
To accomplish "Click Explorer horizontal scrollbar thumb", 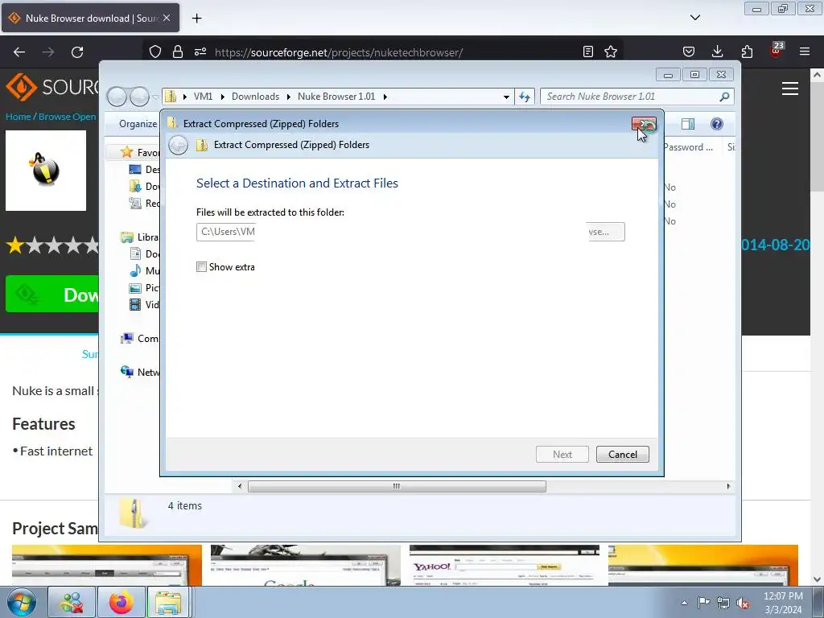I will point(397,486).
